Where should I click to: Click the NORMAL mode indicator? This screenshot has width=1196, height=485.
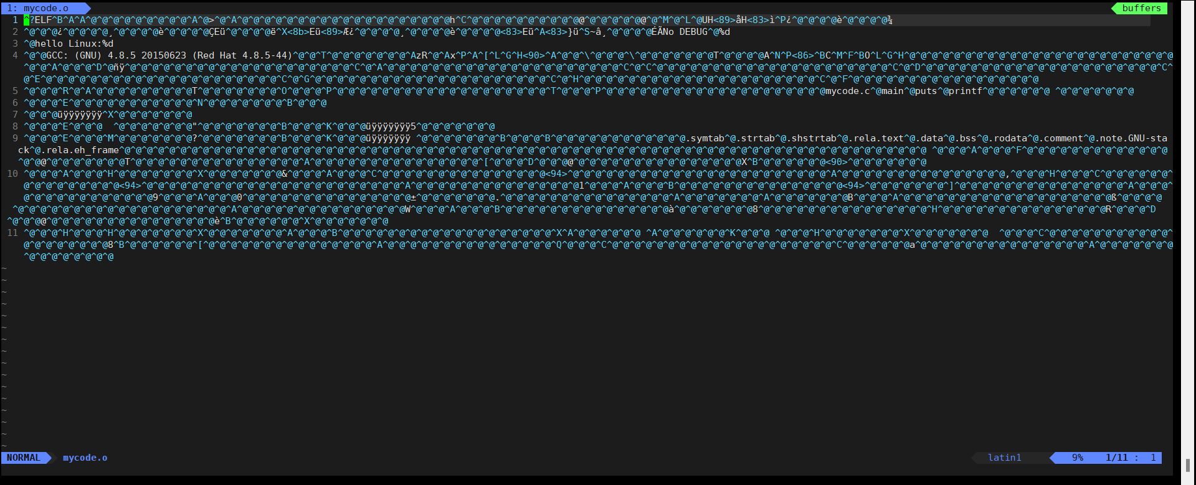coord(23,458)
